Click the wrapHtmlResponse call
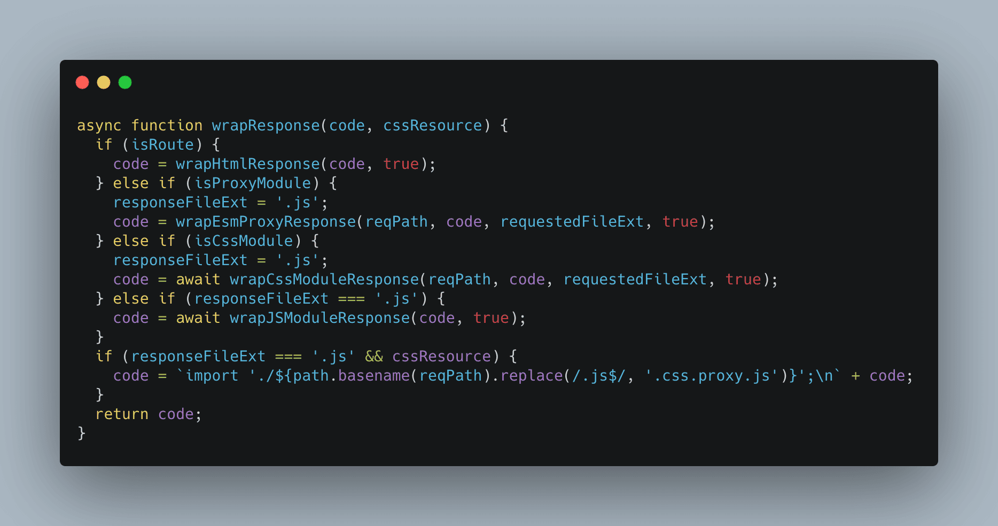 coord(248,164)
